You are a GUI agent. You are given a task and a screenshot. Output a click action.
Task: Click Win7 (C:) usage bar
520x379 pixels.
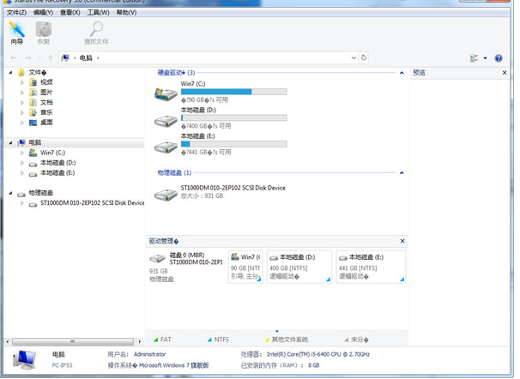233,92
